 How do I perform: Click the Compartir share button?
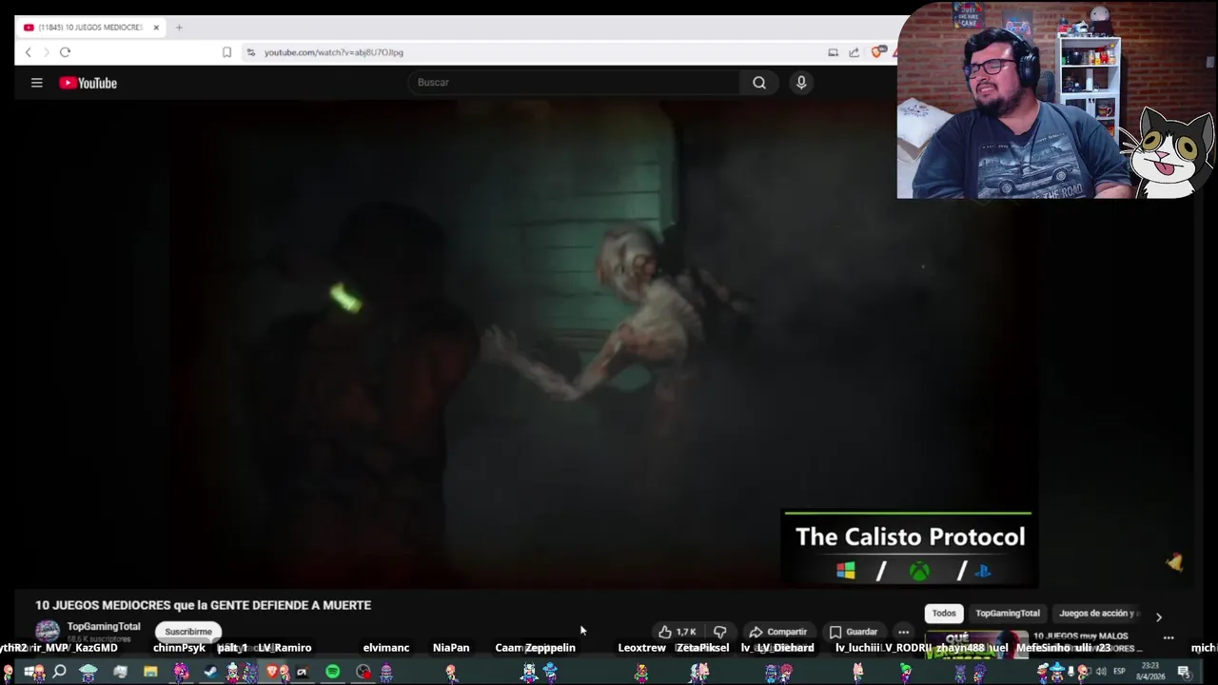coord(777,632)
